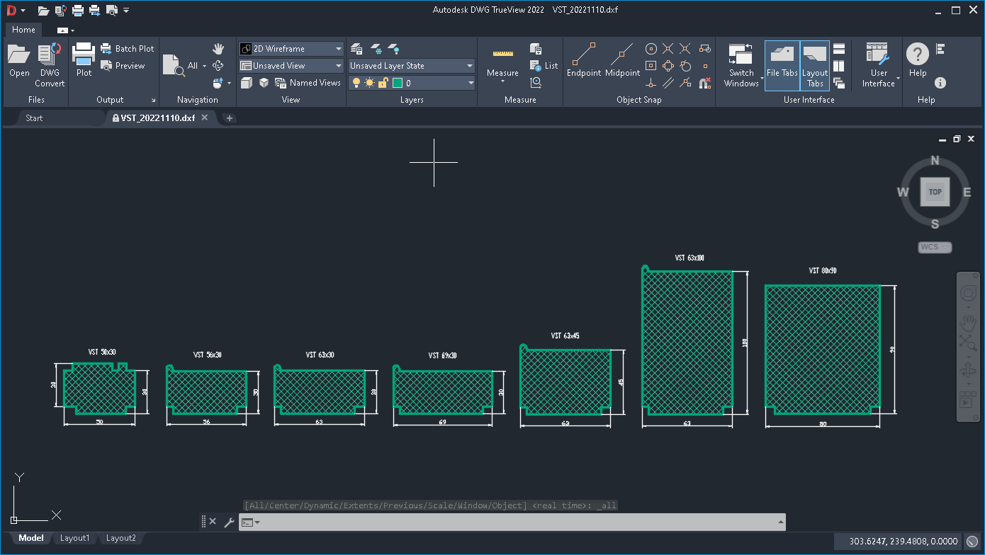Expand the 2D Wireframe visual style dropdown
The image size is (985, 555).
click(x=339, y=49)
